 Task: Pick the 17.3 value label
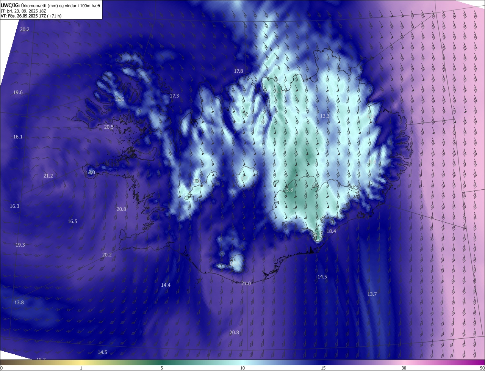174,96
